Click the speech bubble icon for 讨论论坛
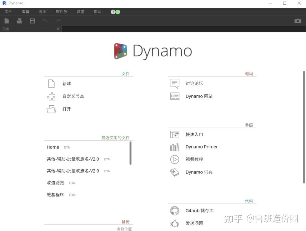The height and width of the screenshot is (231, 306). (x=174, y=83)
